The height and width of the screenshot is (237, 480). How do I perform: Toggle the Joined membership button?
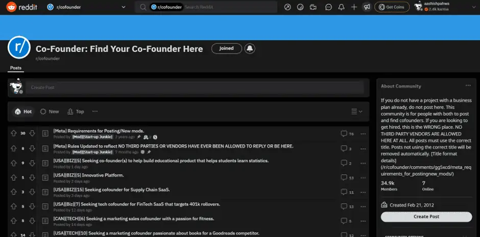(x=226, y=48)
